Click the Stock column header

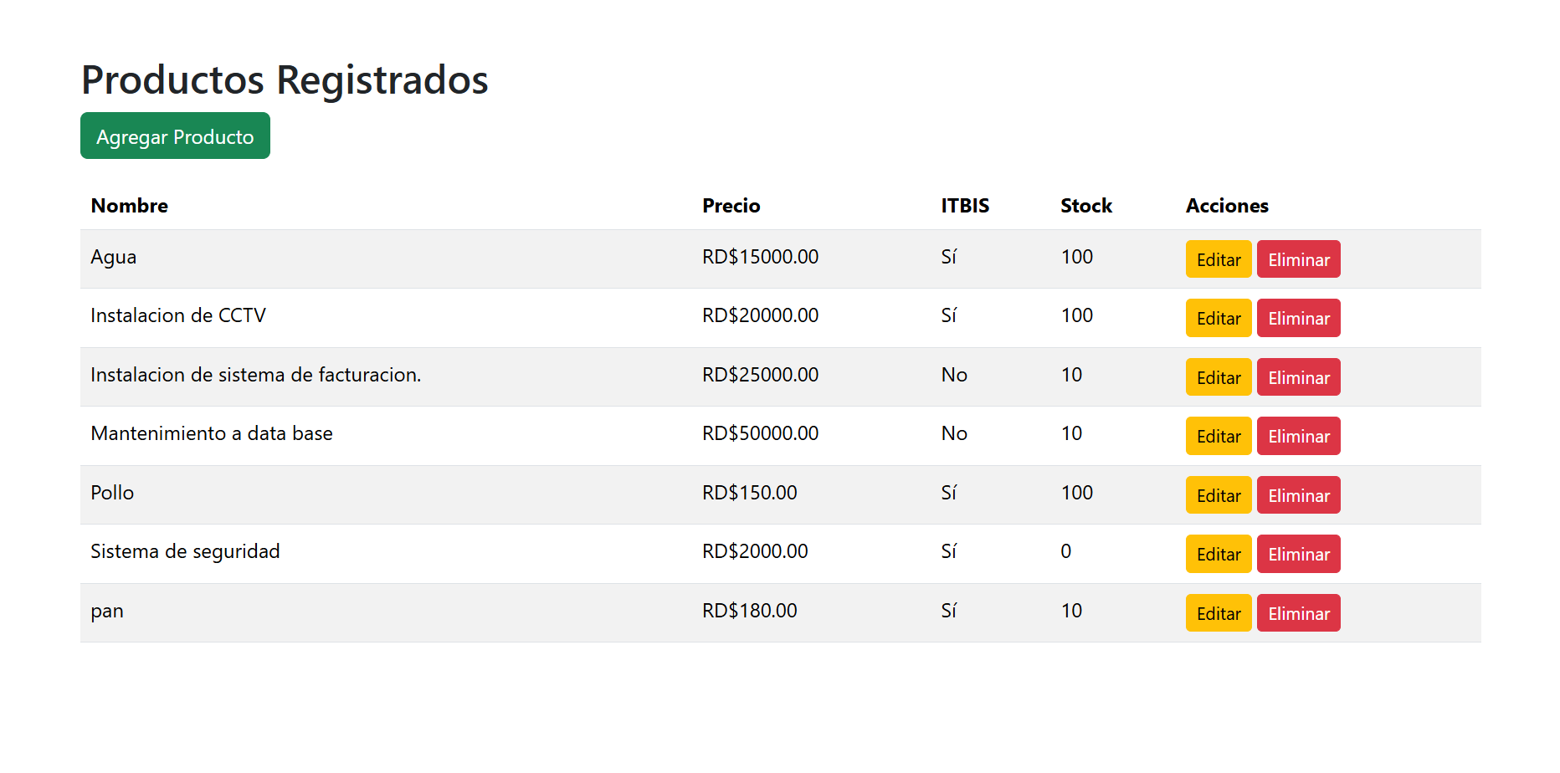(1085, 206)
